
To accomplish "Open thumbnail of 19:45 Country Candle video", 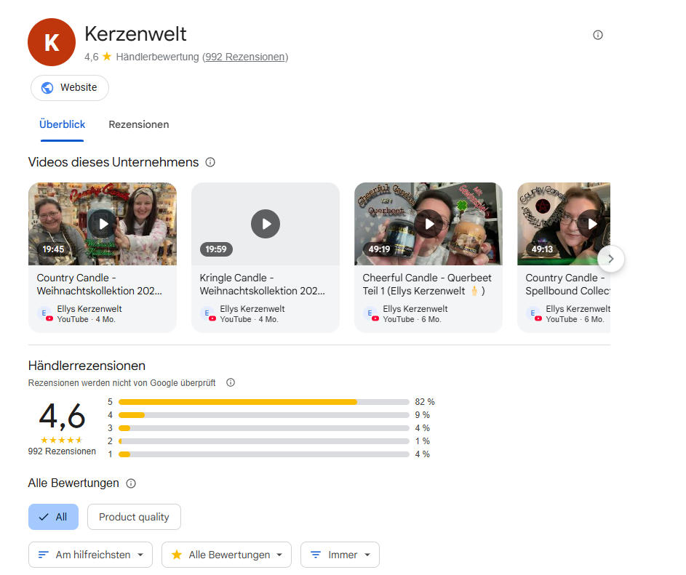I will click(x=103, y=224).
